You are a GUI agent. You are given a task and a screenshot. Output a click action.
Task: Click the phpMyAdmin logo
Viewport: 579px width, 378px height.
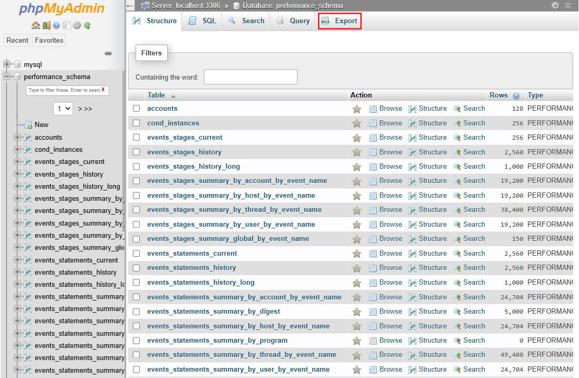click(x=62, y=9)
